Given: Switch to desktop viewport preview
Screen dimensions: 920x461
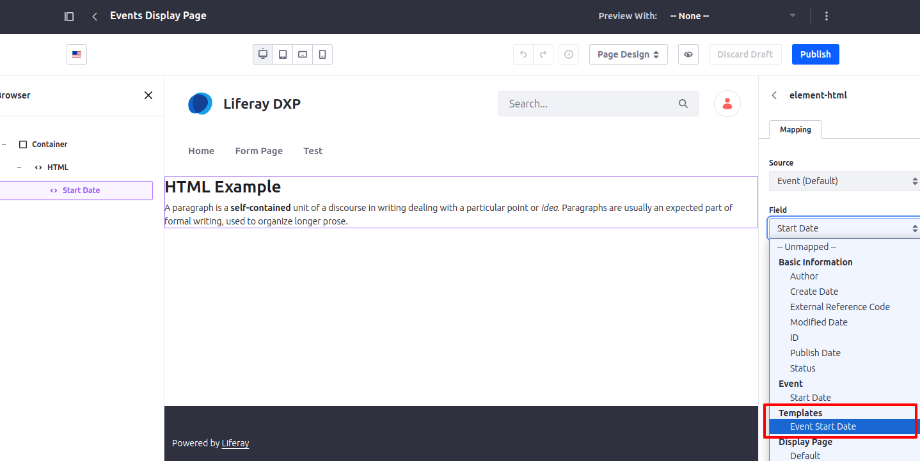Looking at the screenshot, I should (263, 54).
